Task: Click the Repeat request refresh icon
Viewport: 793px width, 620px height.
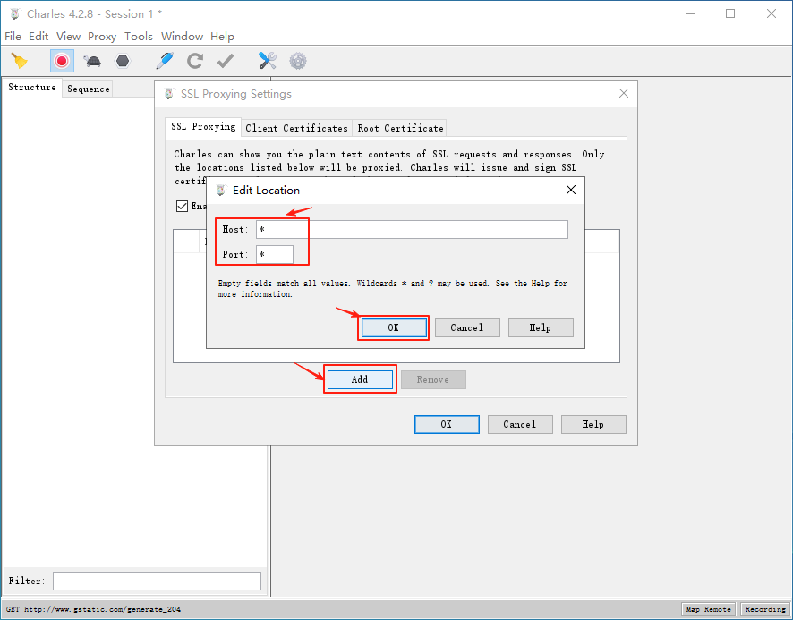Action: 195,61
